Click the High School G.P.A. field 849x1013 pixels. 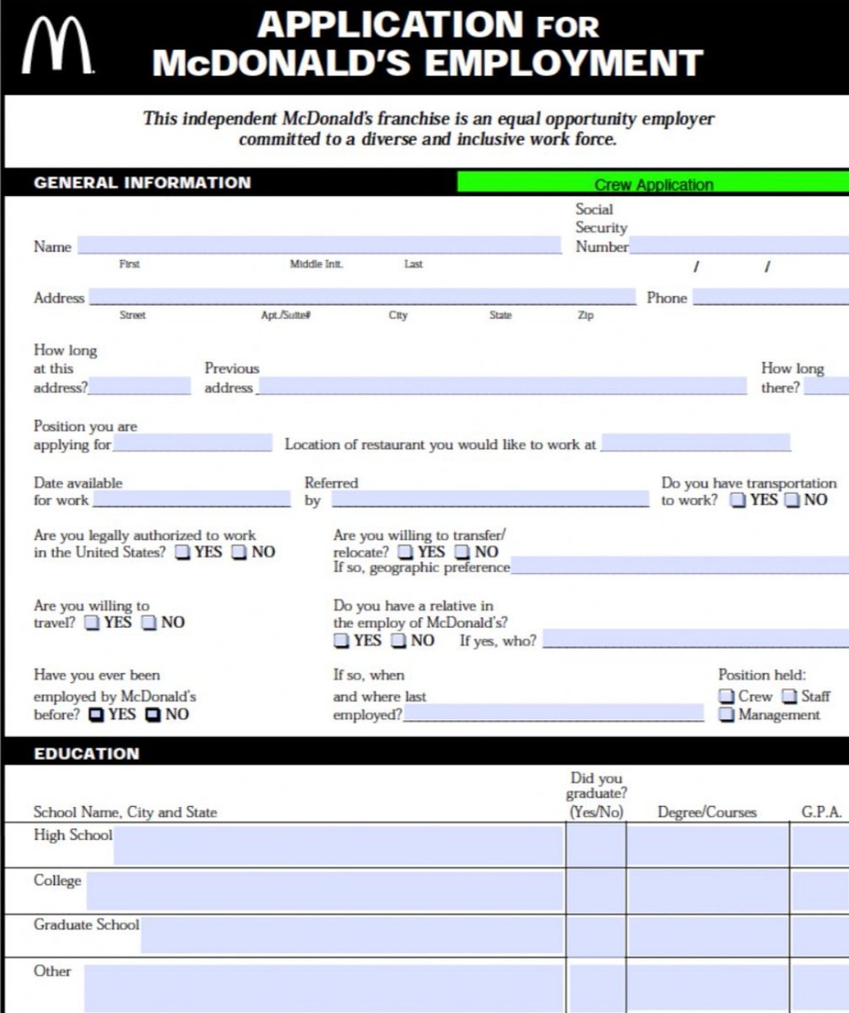point(820,845)
